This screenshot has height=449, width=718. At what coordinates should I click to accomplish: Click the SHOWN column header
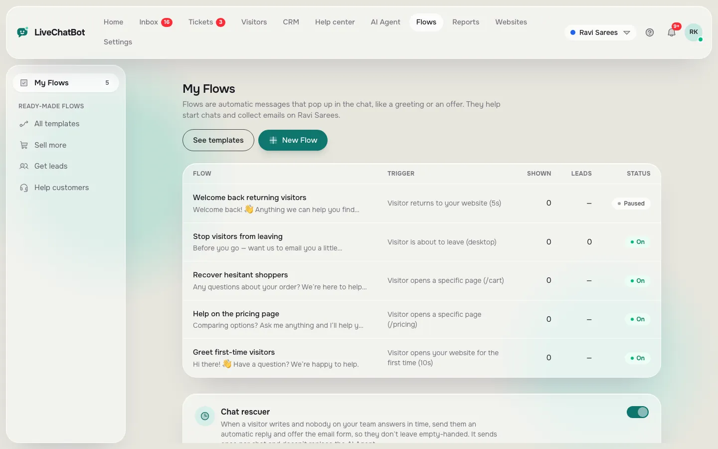click(539, 174)
